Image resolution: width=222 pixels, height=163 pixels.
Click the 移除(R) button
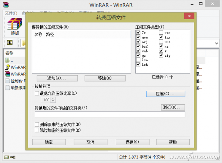coord(105,78)
